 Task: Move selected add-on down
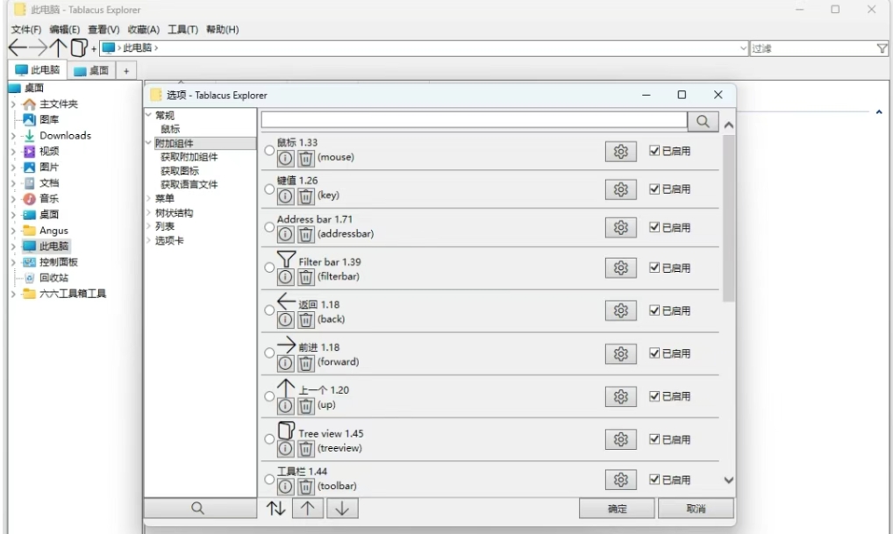point(342,508)
